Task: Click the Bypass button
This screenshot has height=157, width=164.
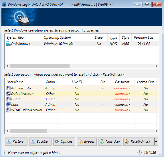Action: [x=87, y=142]
